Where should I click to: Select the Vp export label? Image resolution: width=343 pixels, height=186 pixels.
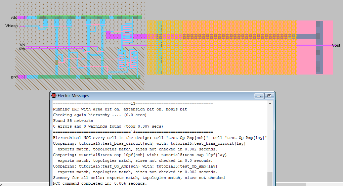pos(22,45)
